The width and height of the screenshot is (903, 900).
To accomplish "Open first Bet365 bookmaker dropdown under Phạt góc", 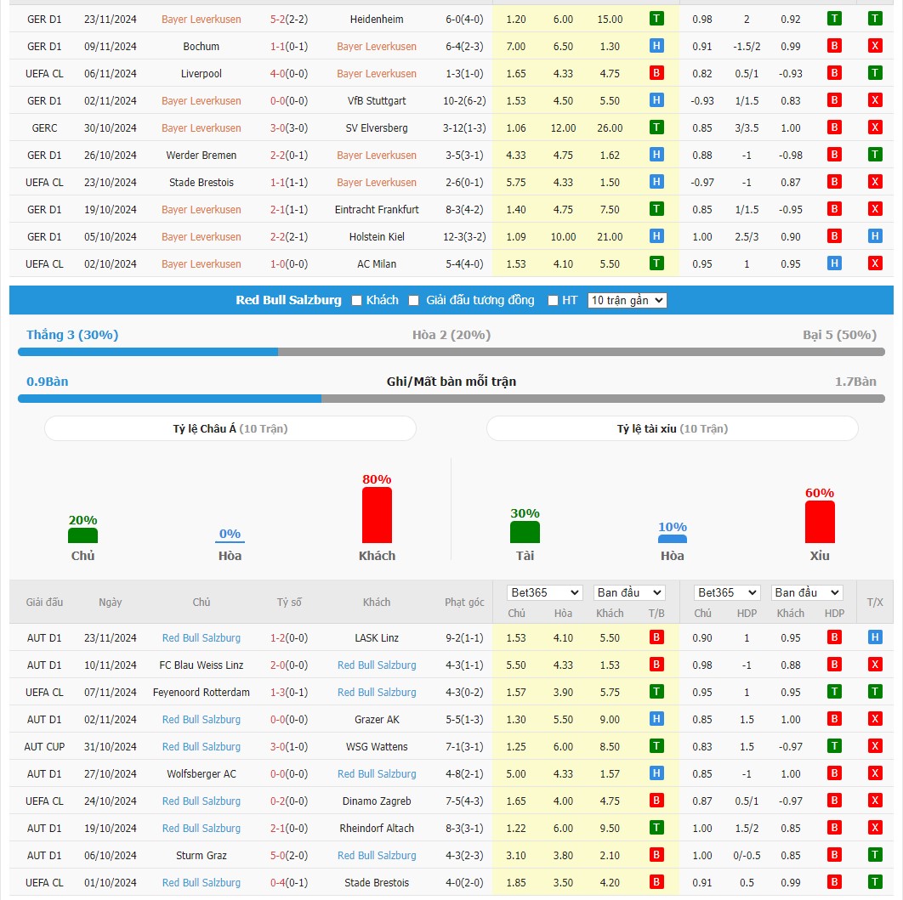I will pyautogui.click(x=545, y=592).
